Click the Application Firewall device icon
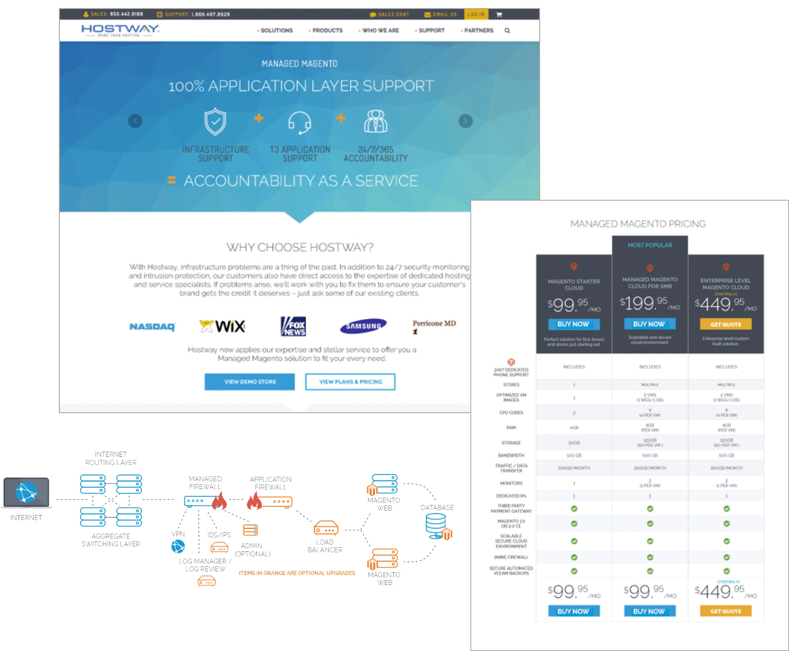 tap(270, 501)
